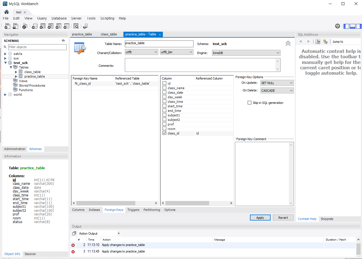The height and width of the screenshot is (259, 362).
Task: Click the error icon on output row 2
Action: (x=73, y=245)
